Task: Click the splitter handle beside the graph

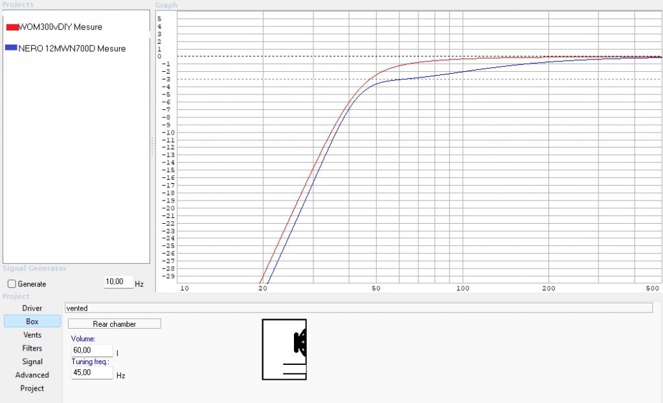Action: point(153,146)
